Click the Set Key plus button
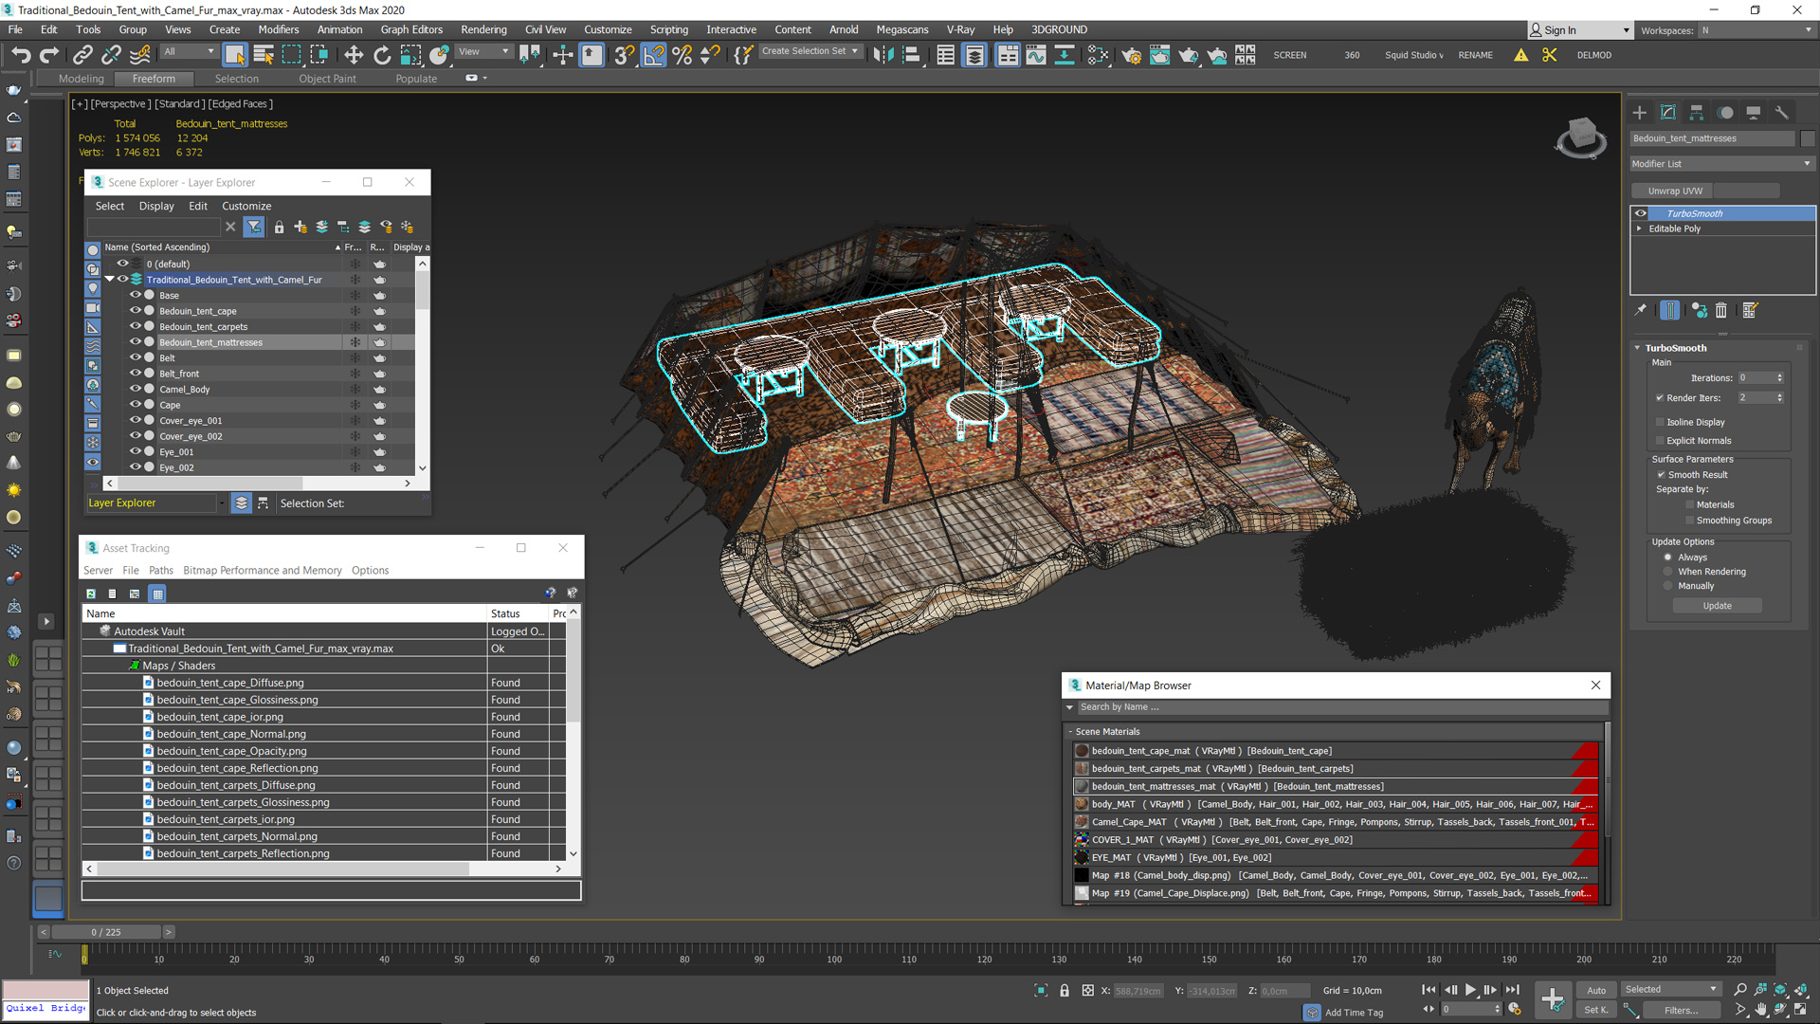The width and height of the screenshot is (1820, 1024). click(1553, 998)
